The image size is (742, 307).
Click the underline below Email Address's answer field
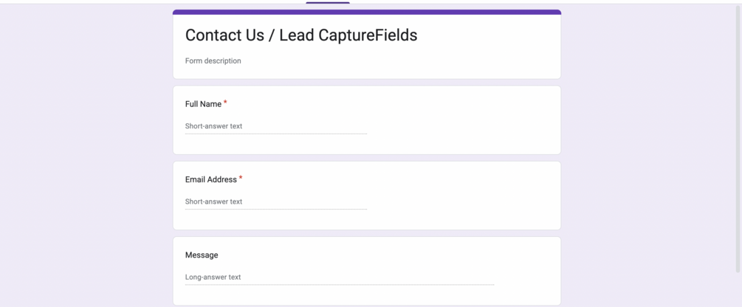(275, 209)
